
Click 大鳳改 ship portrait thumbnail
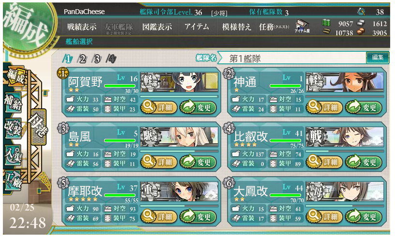pos(345,192)
